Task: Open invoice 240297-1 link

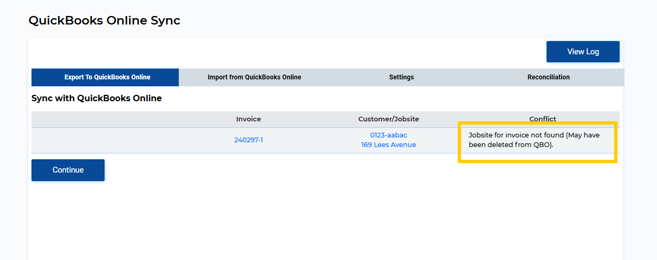Action: (249, 140)
